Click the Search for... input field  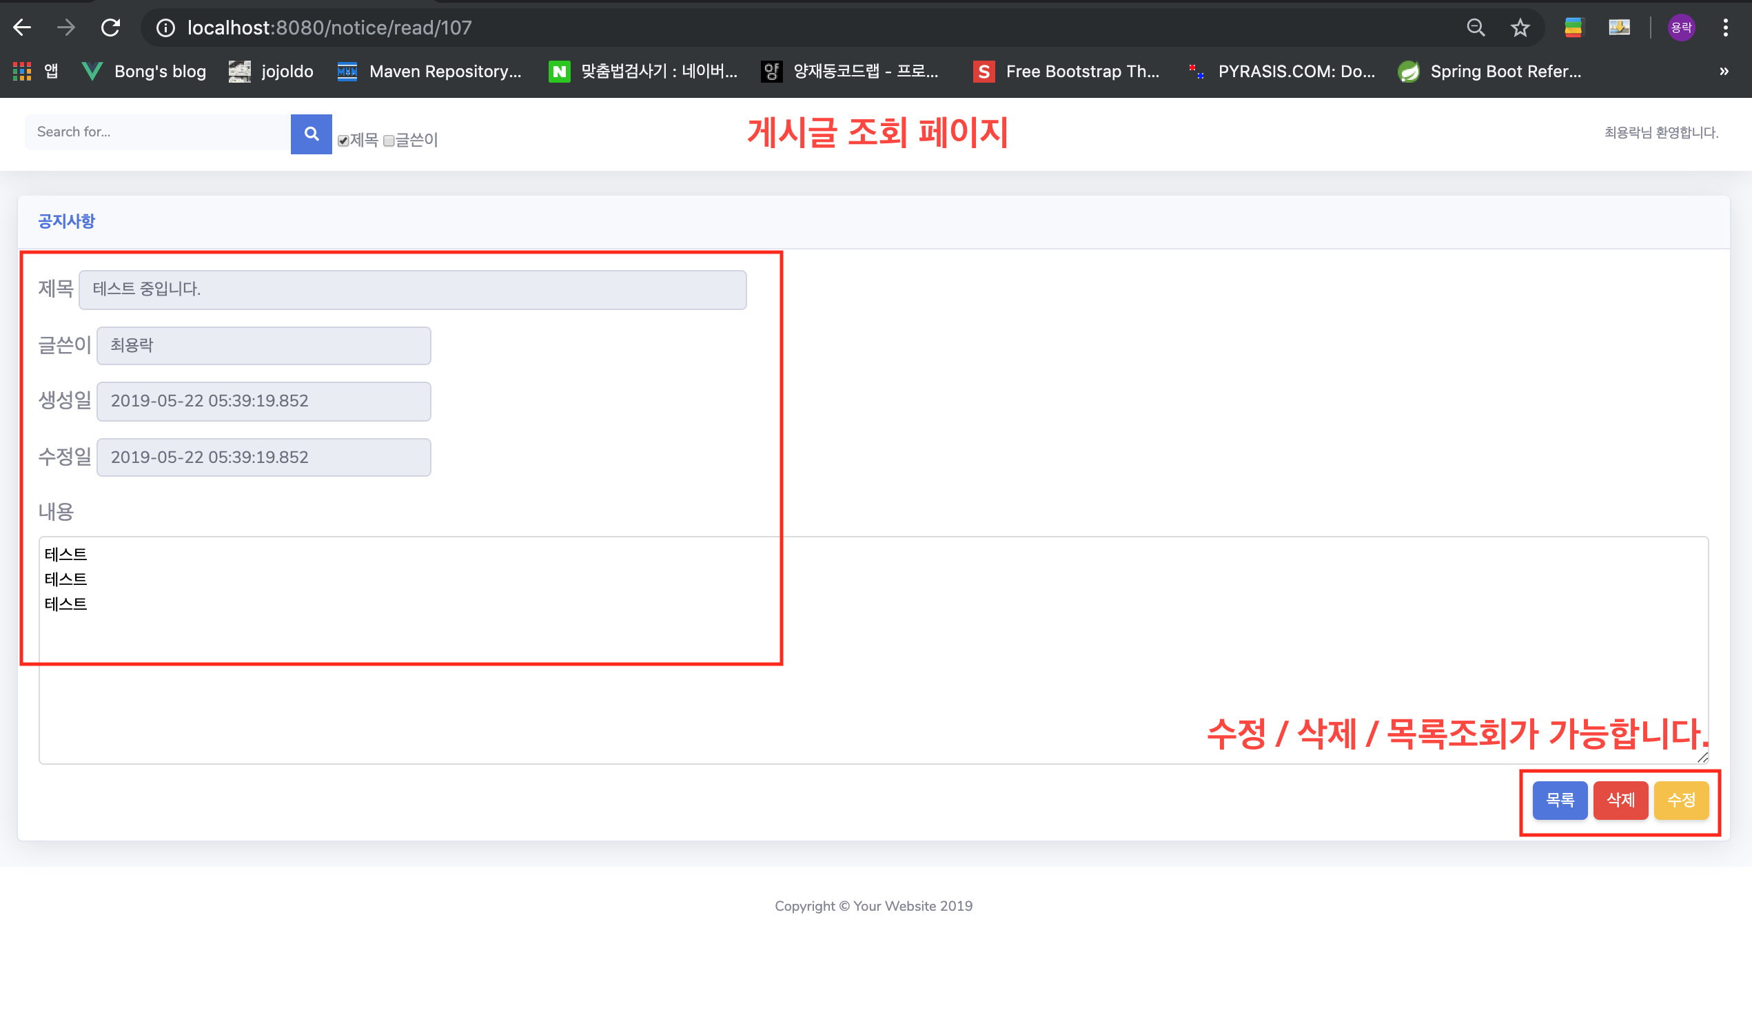pos(159,132)
